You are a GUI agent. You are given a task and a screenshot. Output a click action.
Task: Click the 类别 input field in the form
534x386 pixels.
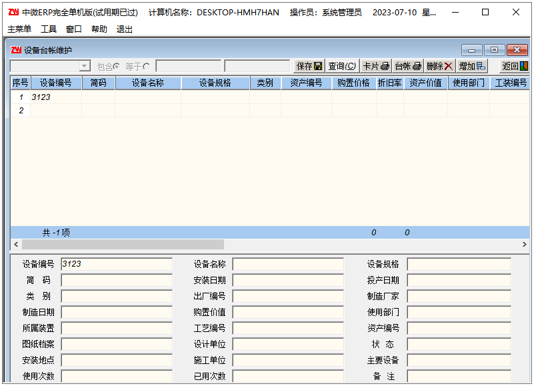point(117,296)
